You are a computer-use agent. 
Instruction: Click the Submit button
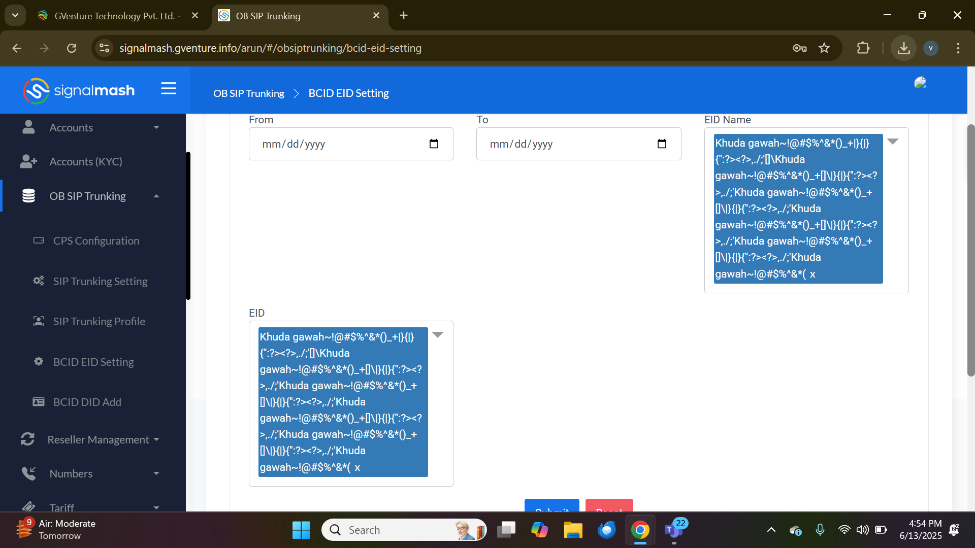coord(551,506)
